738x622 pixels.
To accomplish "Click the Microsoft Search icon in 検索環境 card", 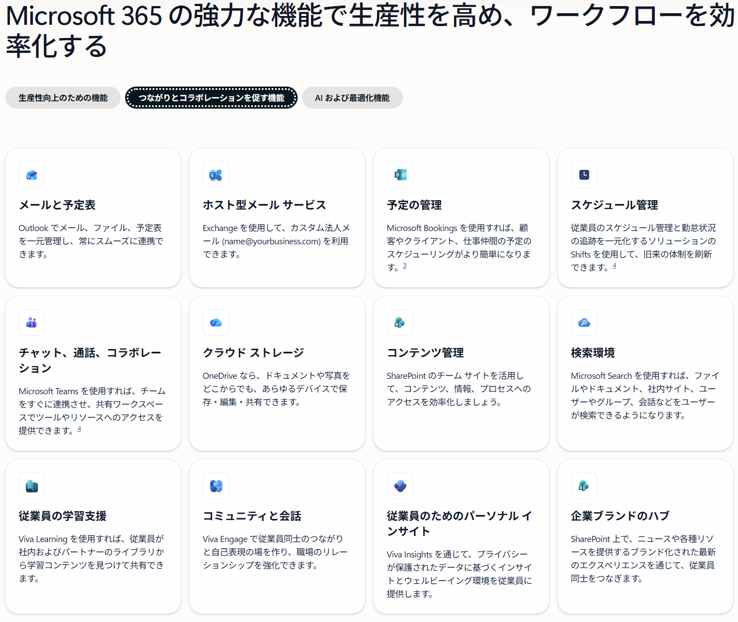I will pyautogui.click(x=584, y=323).
